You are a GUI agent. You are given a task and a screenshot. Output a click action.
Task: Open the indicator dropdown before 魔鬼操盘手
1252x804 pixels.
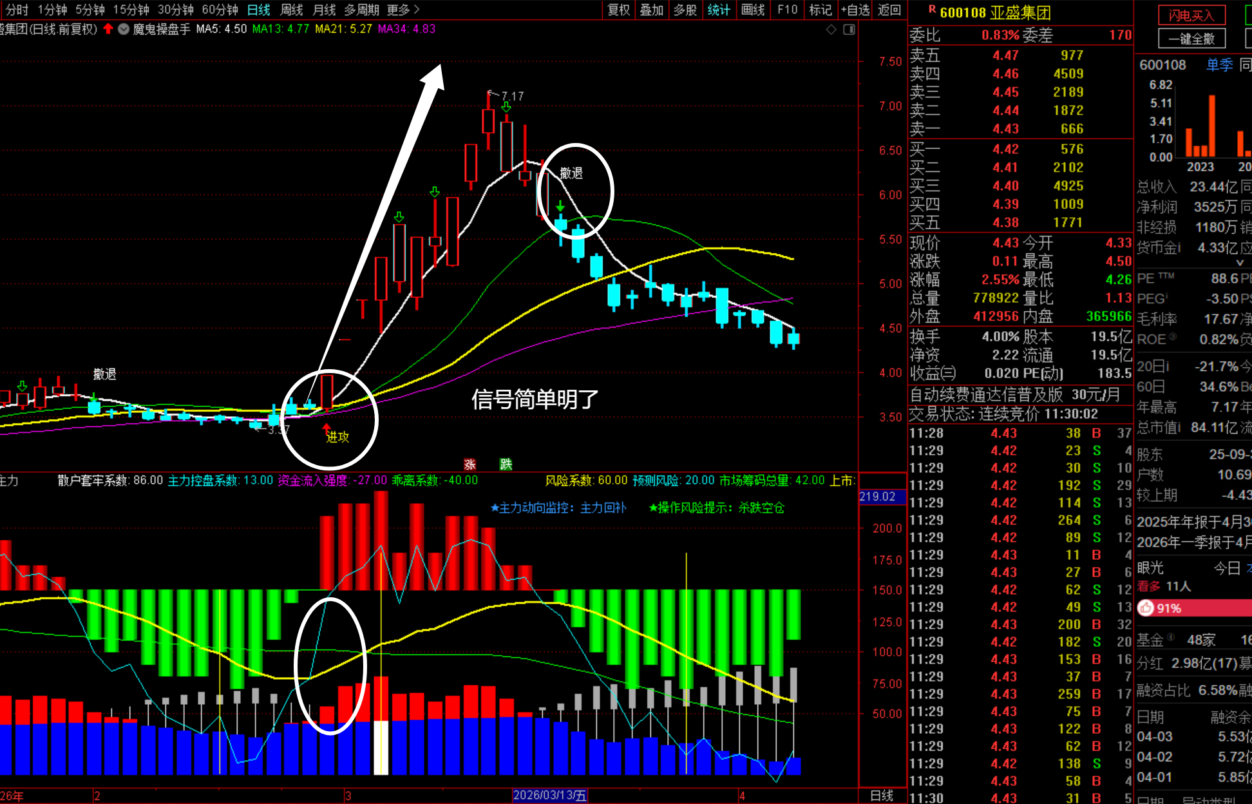(x=124, y=29)
